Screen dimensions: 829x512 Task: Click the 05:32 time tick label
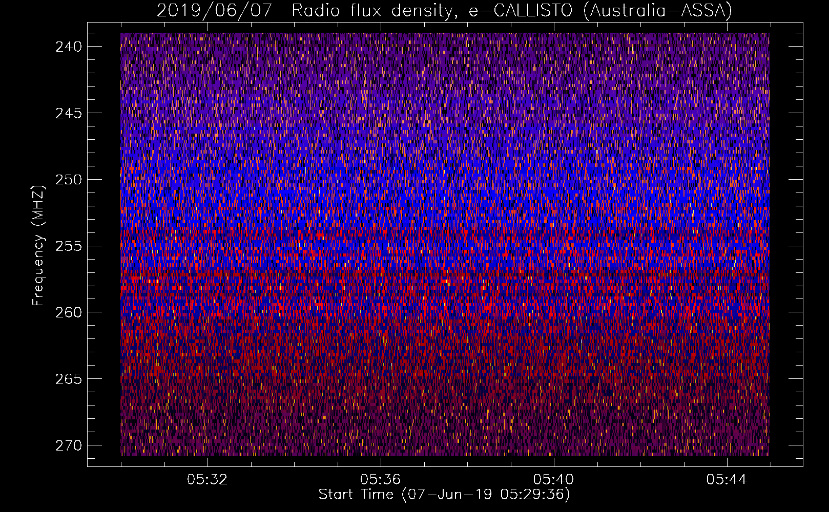point(207,480)
